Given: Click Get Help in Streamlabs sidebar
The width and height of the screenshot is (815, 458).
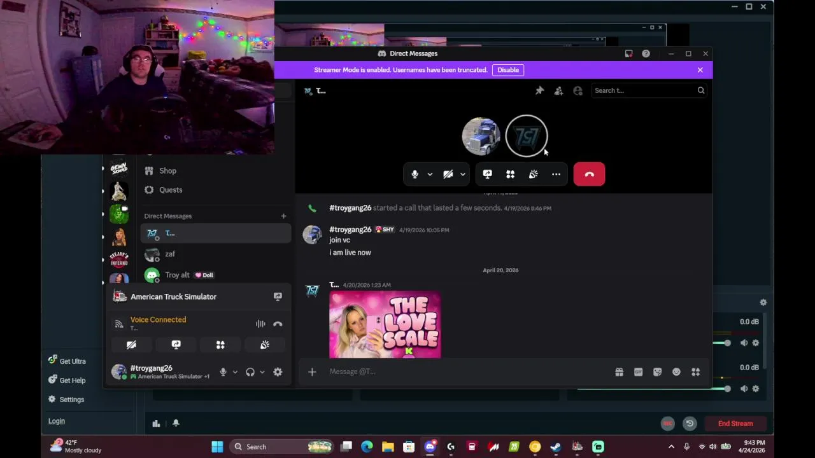Looking at the screenshot, I should 67,380.
